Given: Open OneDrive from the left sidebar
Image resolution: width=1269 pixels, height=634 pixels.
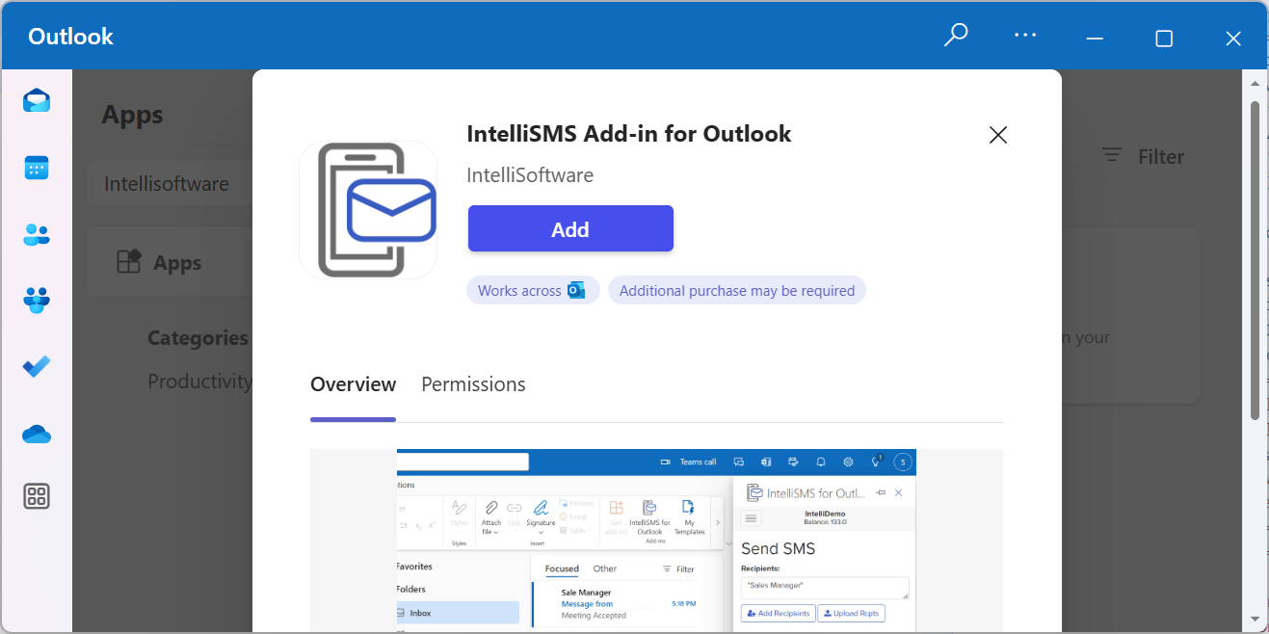Looking at the screenshot, I should (x=36, y=434).
